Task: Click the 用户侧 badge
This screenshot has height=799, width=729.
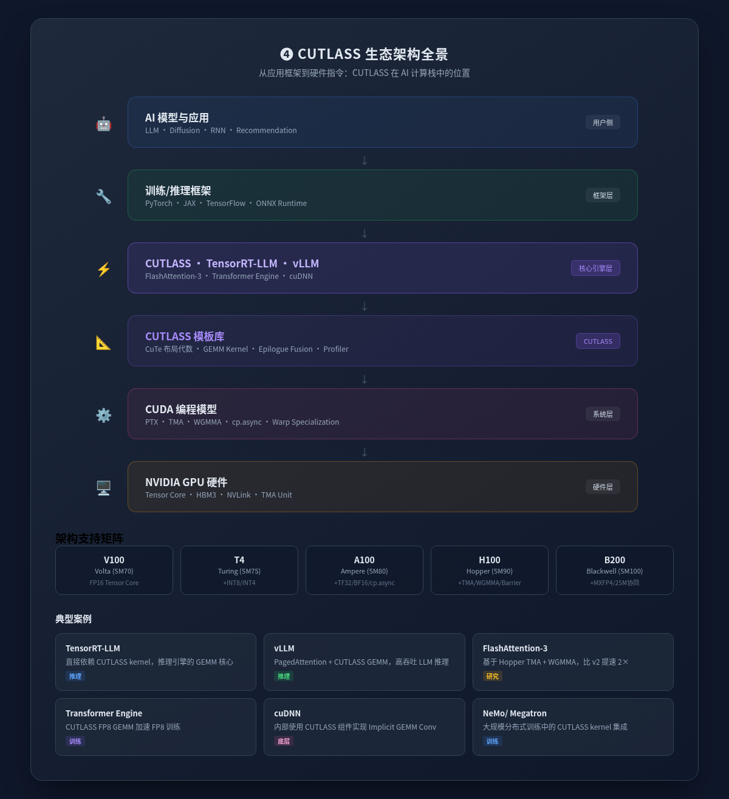Action: coord(603,122)
